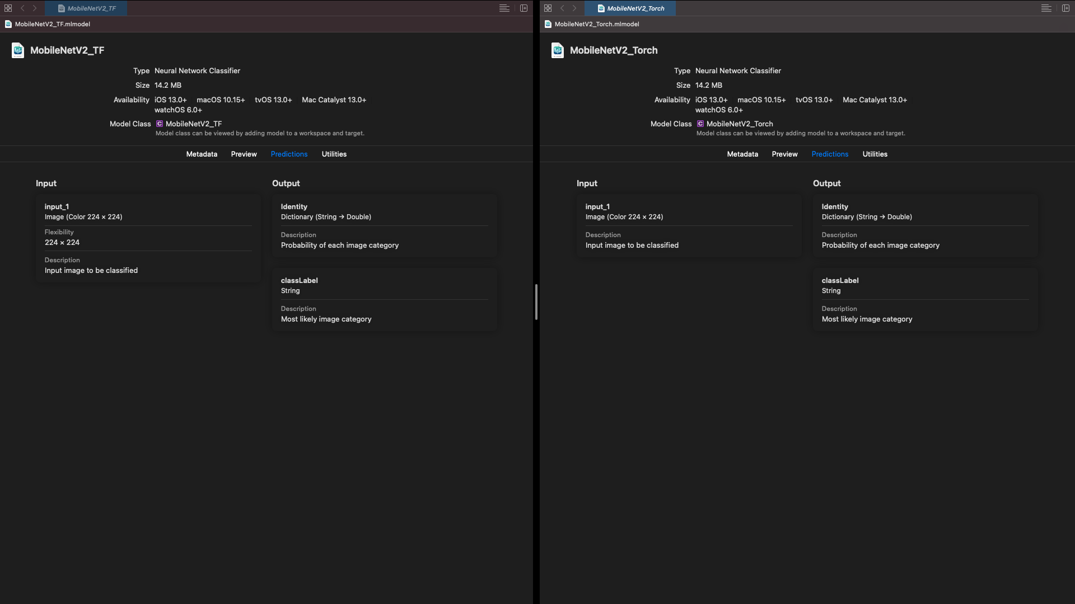
Task: Go back in left editor pane
Action: pyautogui.click(x=22, y=8)
